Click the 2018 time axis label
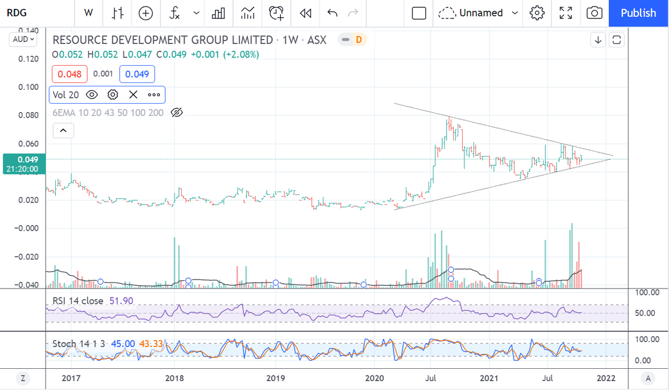669x390 pixels. (x=174, y=378)
